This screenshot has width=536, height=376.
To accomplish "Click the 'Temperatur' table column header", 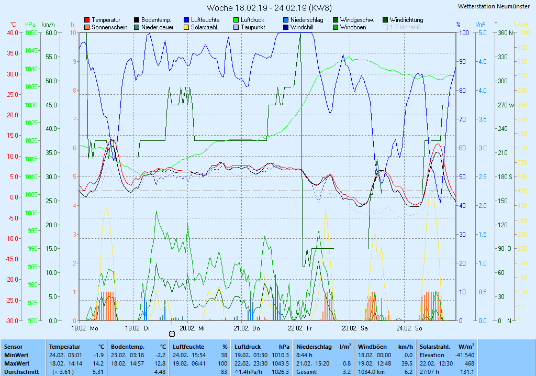I will click(64, 347).
